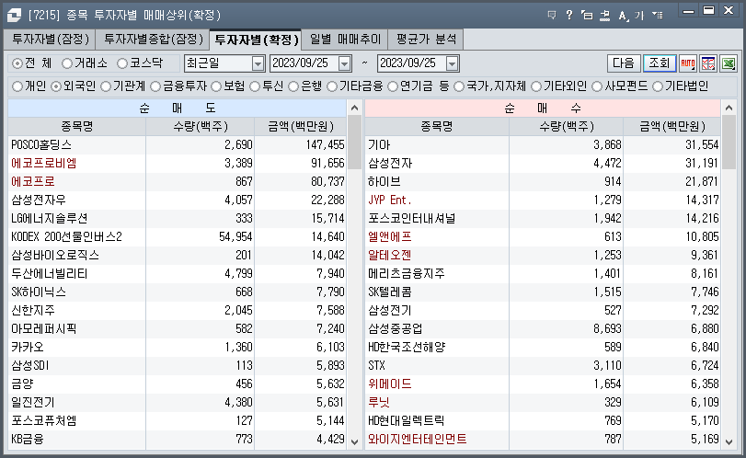
Task: Select the 금융투자 radio button
Action: click(x=155, y=86)
